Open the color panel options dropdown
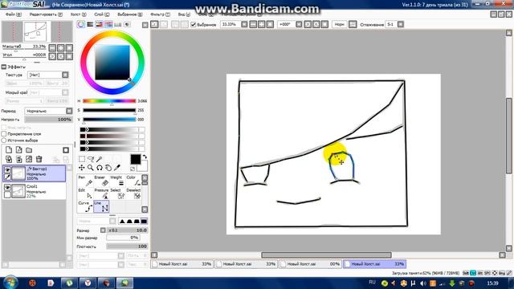 pyautogui.click(x=145, y=25)
